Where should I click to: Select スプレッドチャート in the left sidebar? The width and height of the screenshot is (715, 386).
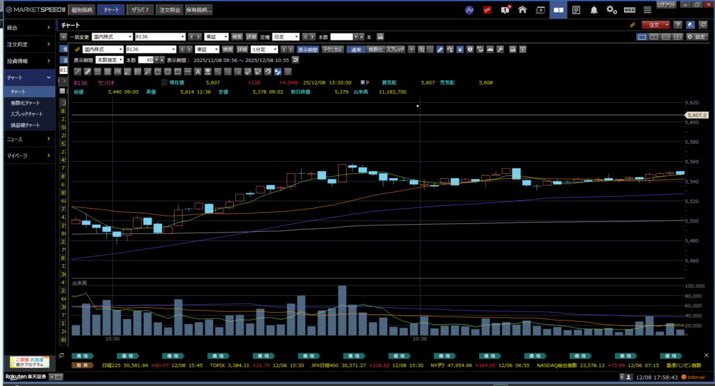tap(27, 114)
